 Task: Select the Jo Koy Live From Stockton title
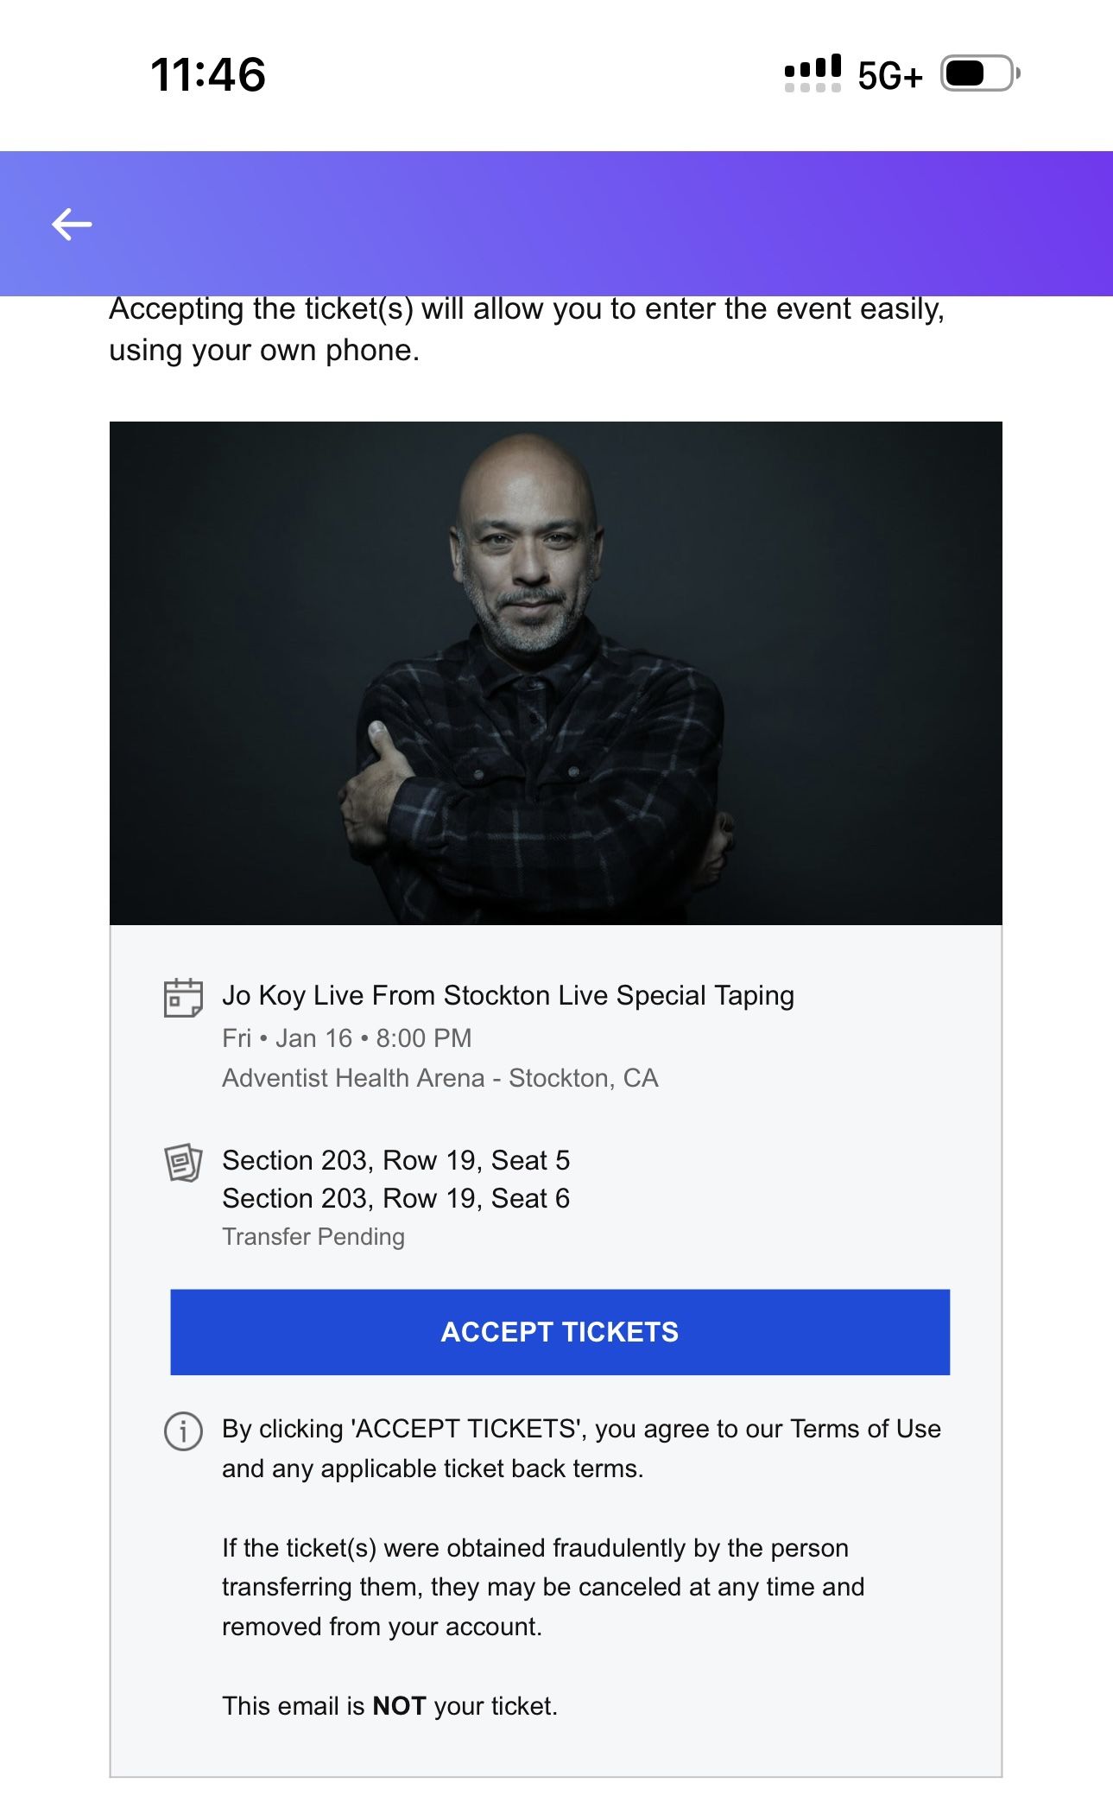coord(508,995)
